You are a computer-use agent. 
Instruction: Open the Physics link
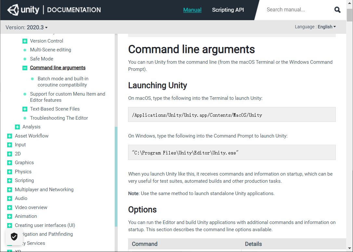(23, 172)
